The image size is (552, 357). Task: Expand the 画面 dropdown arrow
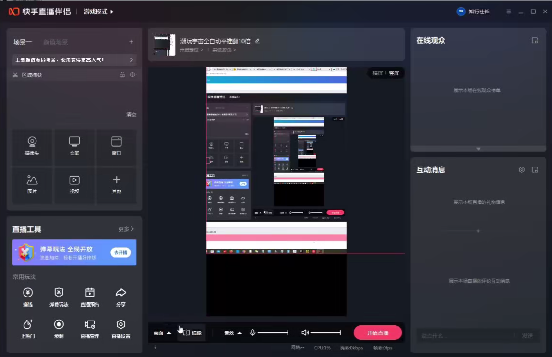click(x=168, y=333)
